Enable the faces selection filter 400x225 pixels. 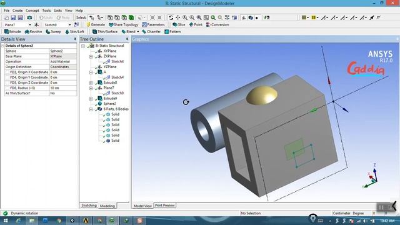124,17
